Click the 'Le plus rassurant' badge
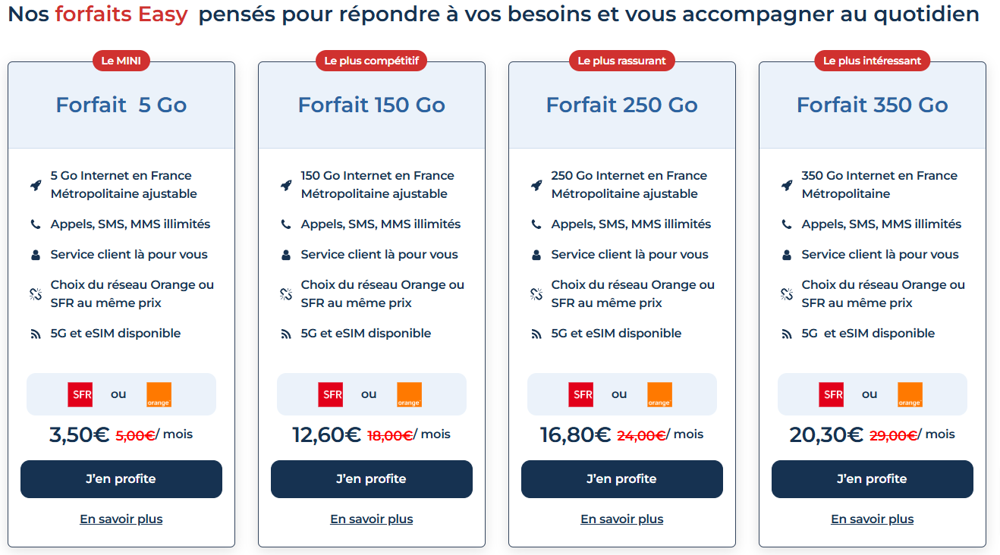This screenshot has height=555, width=1000. click(621, 60)
